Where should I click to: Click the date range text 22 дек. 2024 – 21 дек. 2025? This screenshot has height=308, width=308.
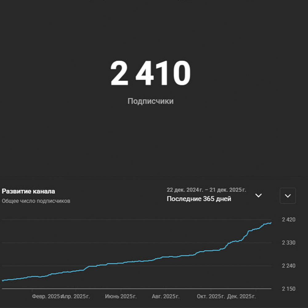206,190
